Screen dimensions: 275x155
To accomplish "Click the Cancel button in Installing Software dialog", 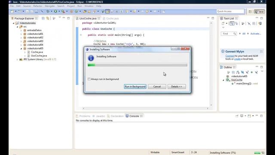I will tap(157, 87).
